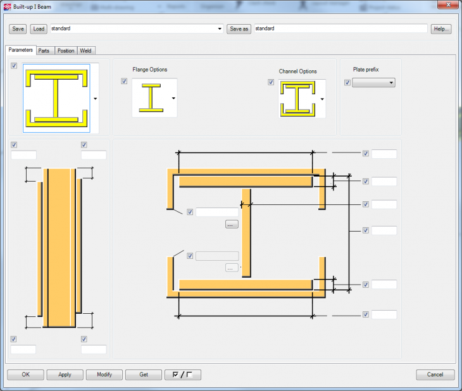Click the lower profile browse (...) button
This screenshot has height=391, width=462.
tap(231, 268)
